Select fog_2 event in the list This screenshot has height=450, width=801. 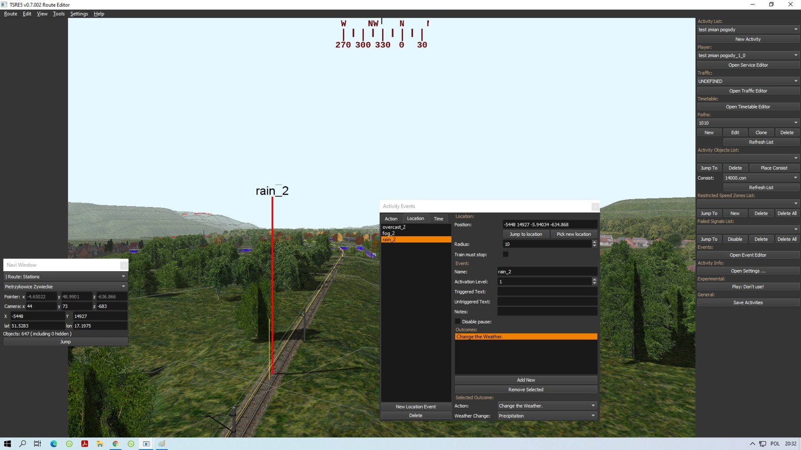coord(389,233)
